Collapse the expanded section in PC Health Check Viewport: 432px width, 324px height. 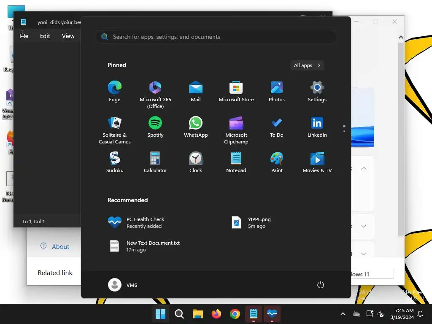[364, 168]
